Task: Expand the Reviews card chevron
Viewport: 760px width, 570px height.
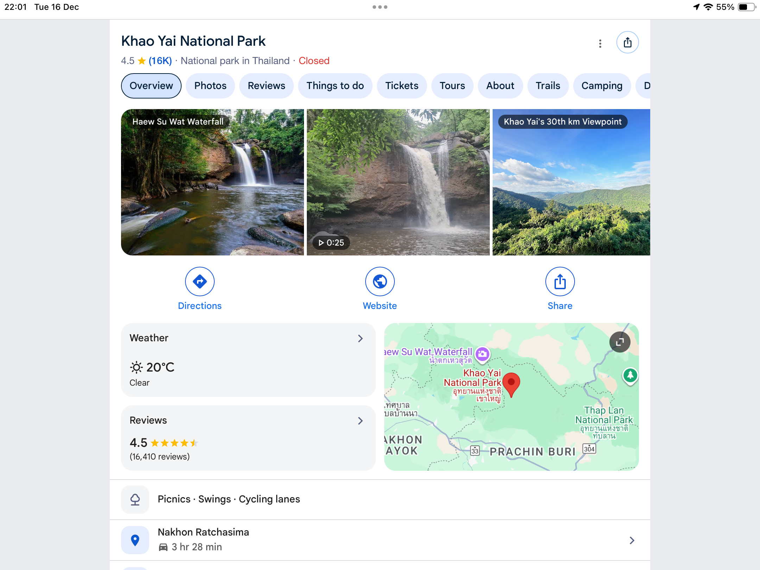Action: pyautogui.click(x=360, y=421)
